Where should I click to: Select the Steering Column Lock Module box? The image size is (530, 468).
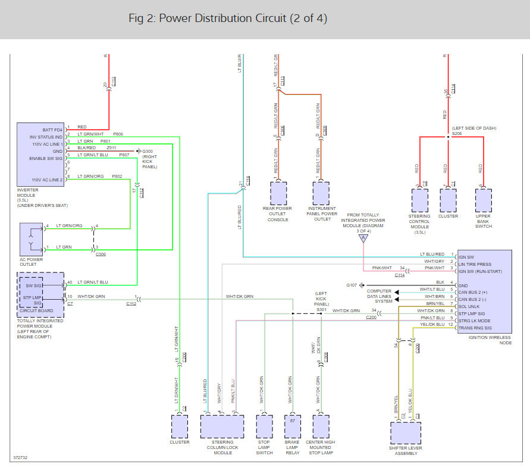coord(222,427)
